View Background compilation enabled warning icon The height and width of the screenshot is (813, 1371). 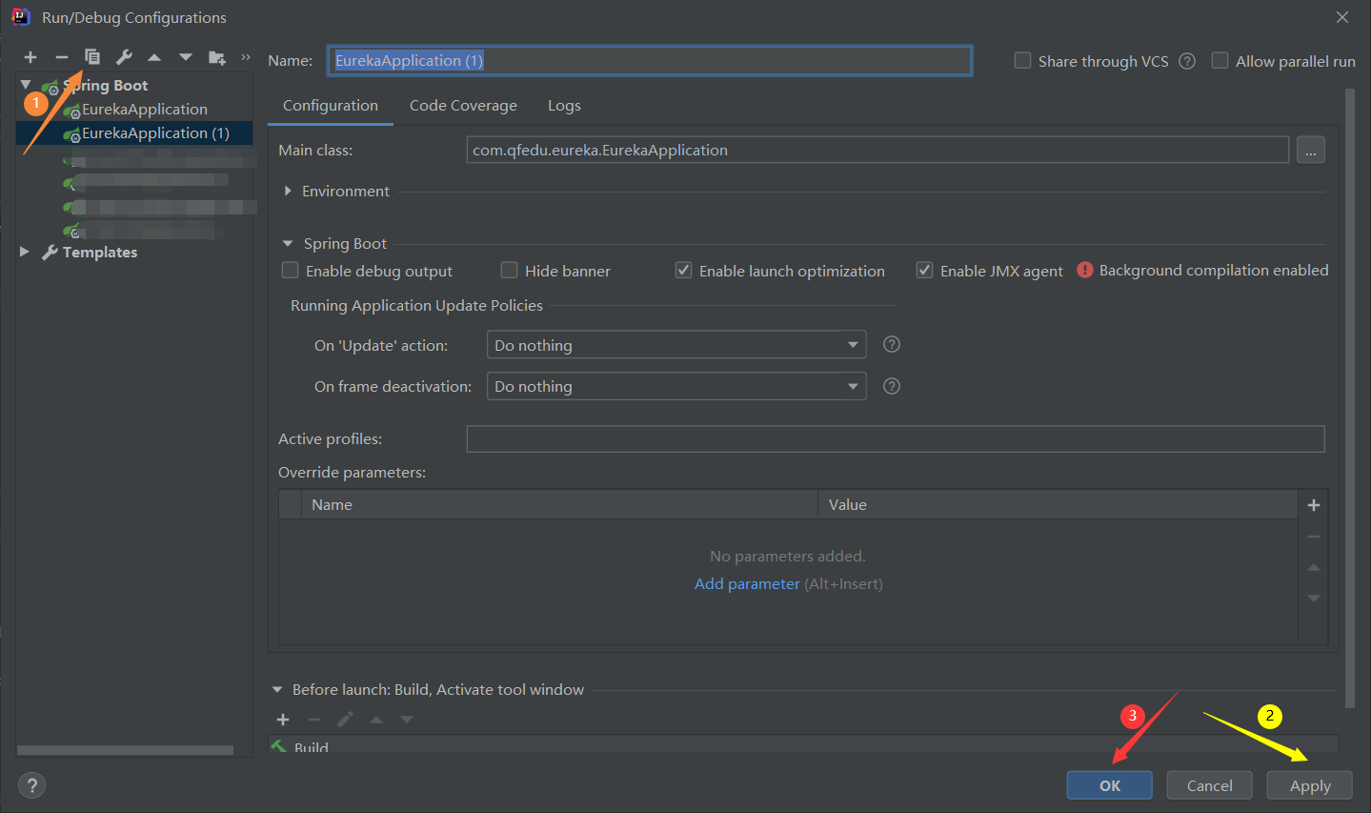pos(1084,270)
